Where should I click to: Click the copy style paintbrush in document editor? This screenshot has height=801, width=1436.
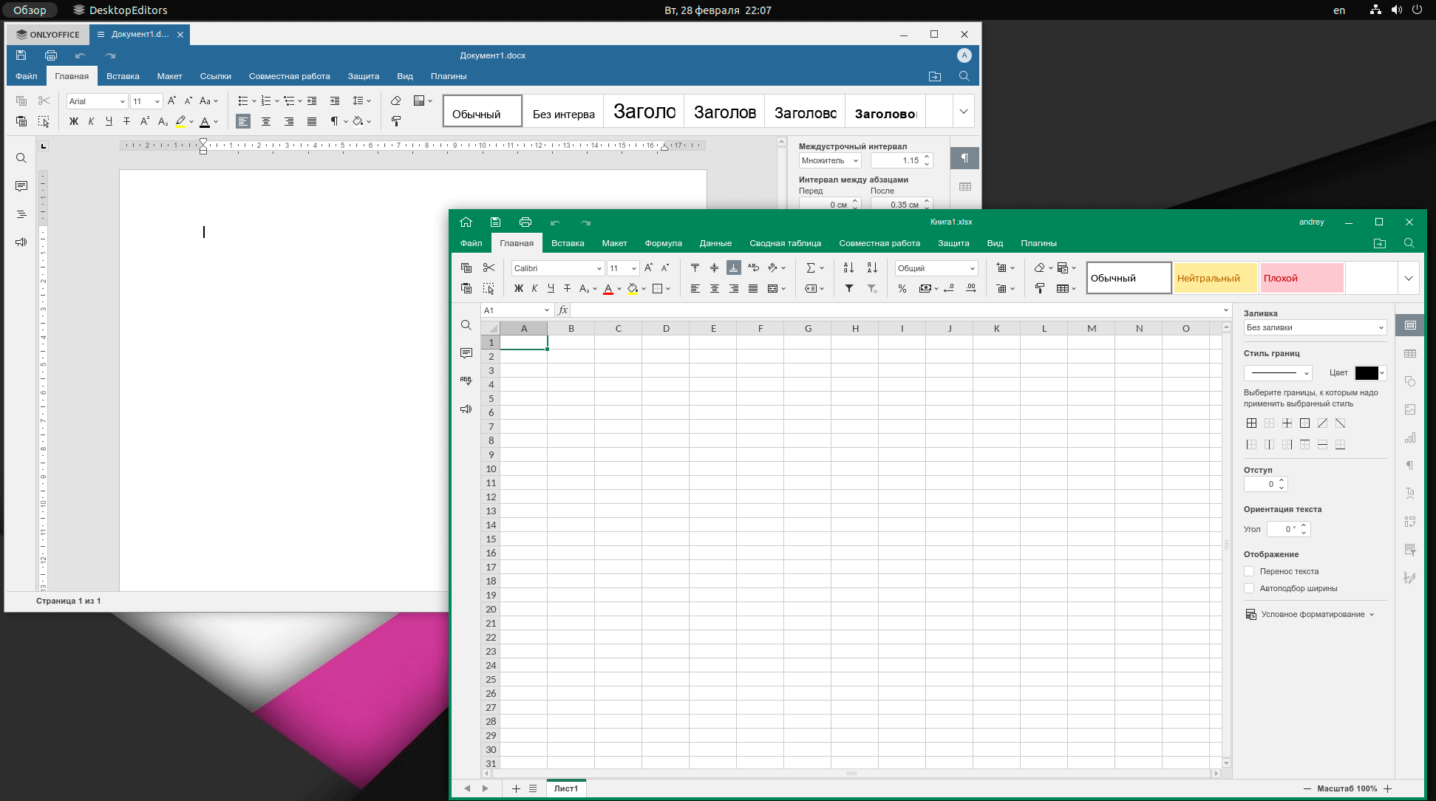pos(396,121)
